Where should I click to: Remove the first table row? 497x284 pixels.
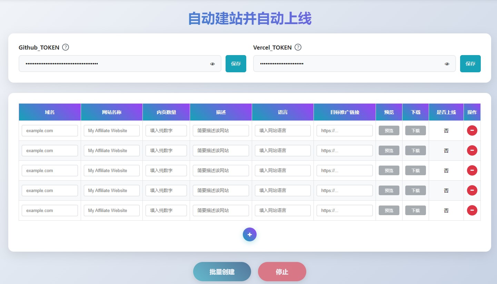(x=472, y=130)
